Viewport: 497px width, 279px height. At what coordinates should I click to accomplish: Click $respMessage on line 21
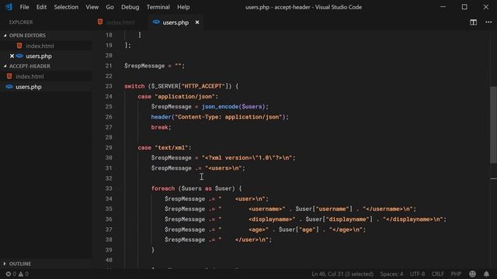[x=144, y=66]
